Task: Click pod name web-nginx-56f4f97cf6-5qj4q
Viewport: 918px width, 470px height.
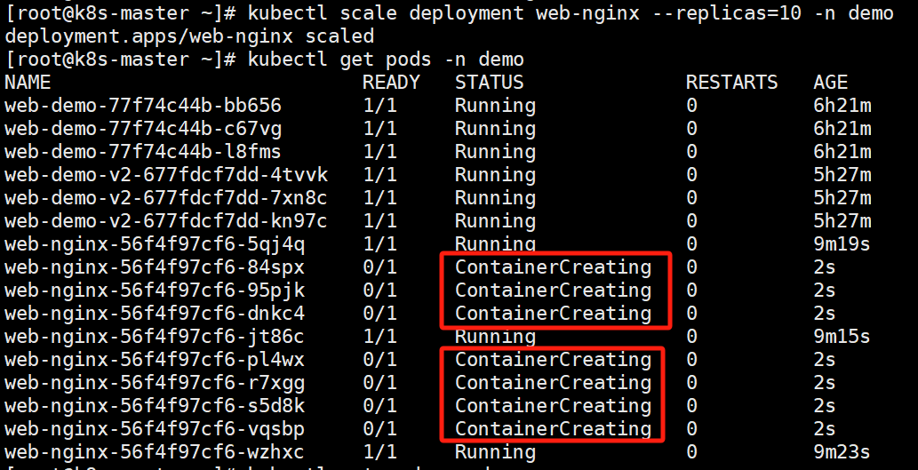Action: tap(155, 244)
